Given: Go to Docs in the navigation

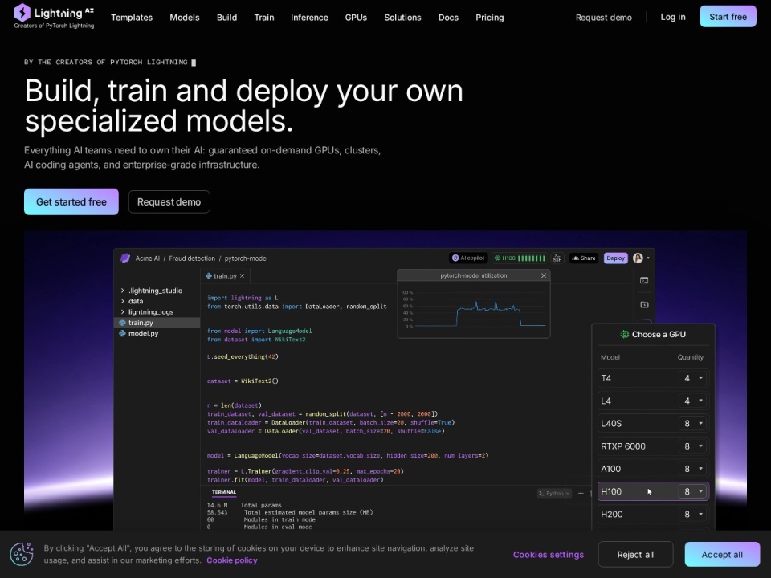Looking at the screenshot, I should point(448,17).
